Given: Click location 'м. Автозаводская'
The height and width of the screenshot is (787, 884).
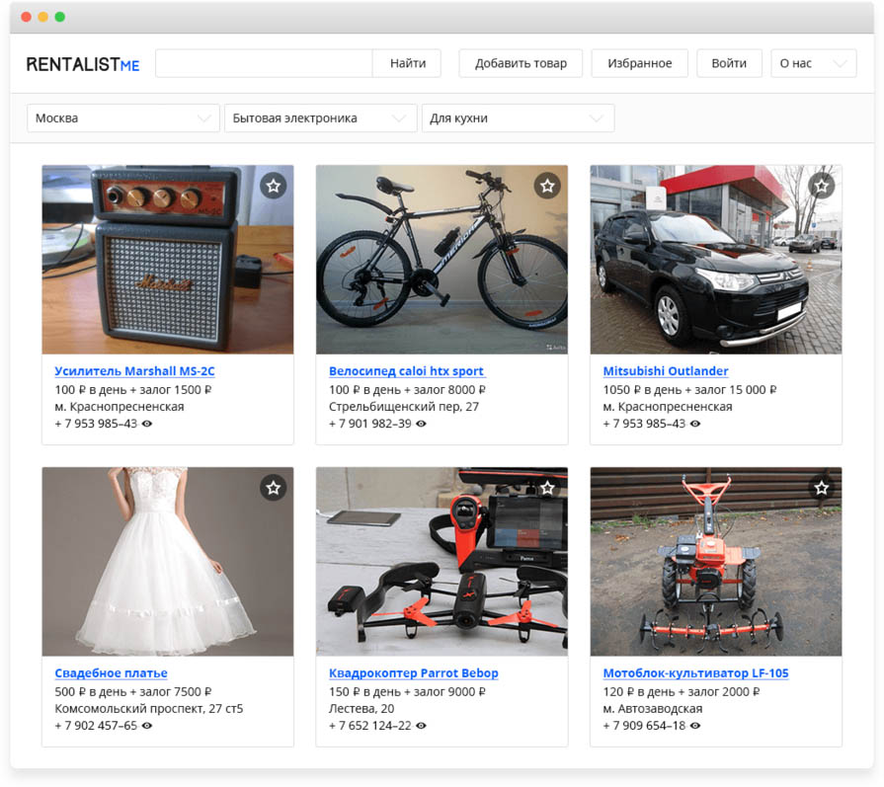Looking at the screenshot, I should [x=654, y=709].
